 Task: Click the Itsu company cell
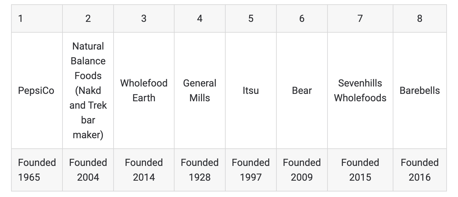point(251,90)
